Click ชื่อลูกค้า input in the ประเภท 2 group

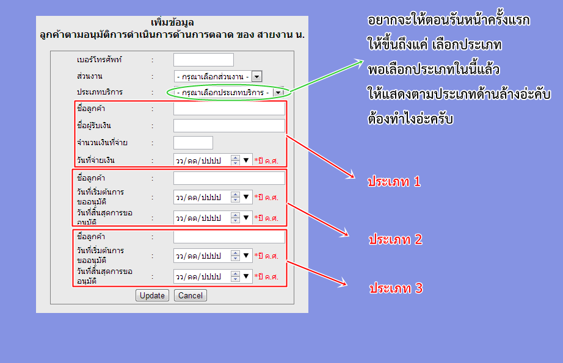229,178
